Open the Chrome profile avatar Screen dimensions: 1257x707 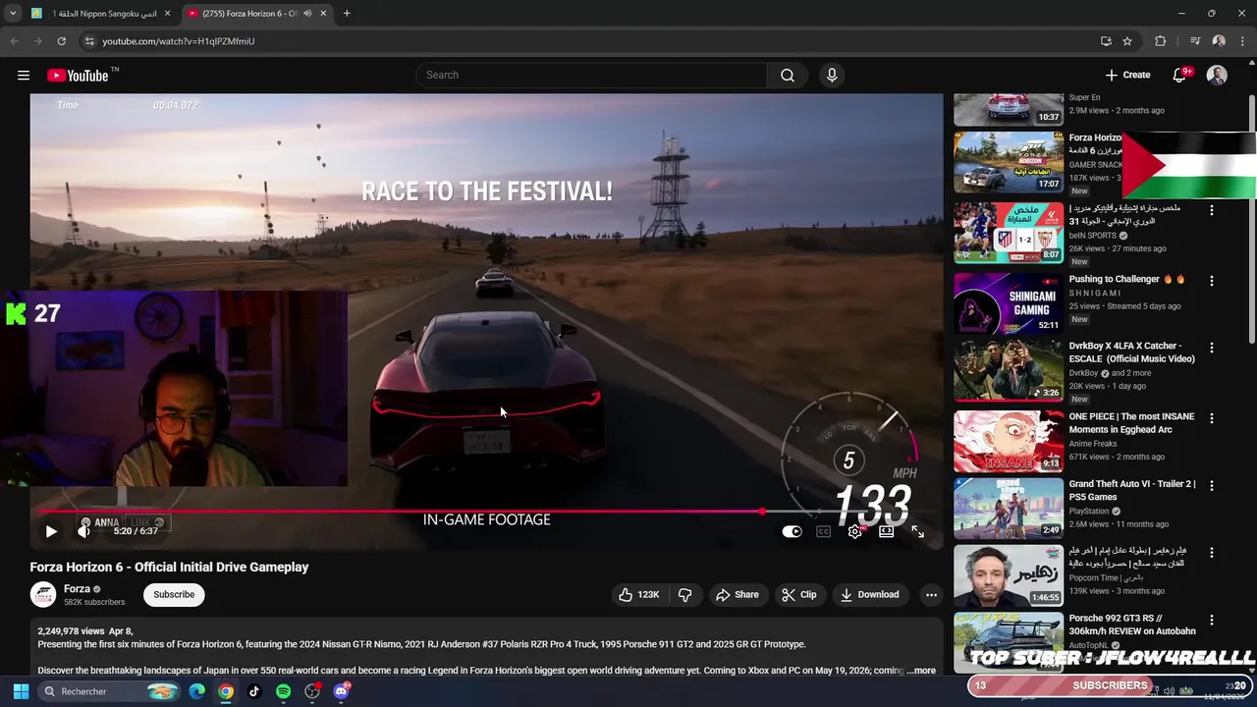point(1219,41)
